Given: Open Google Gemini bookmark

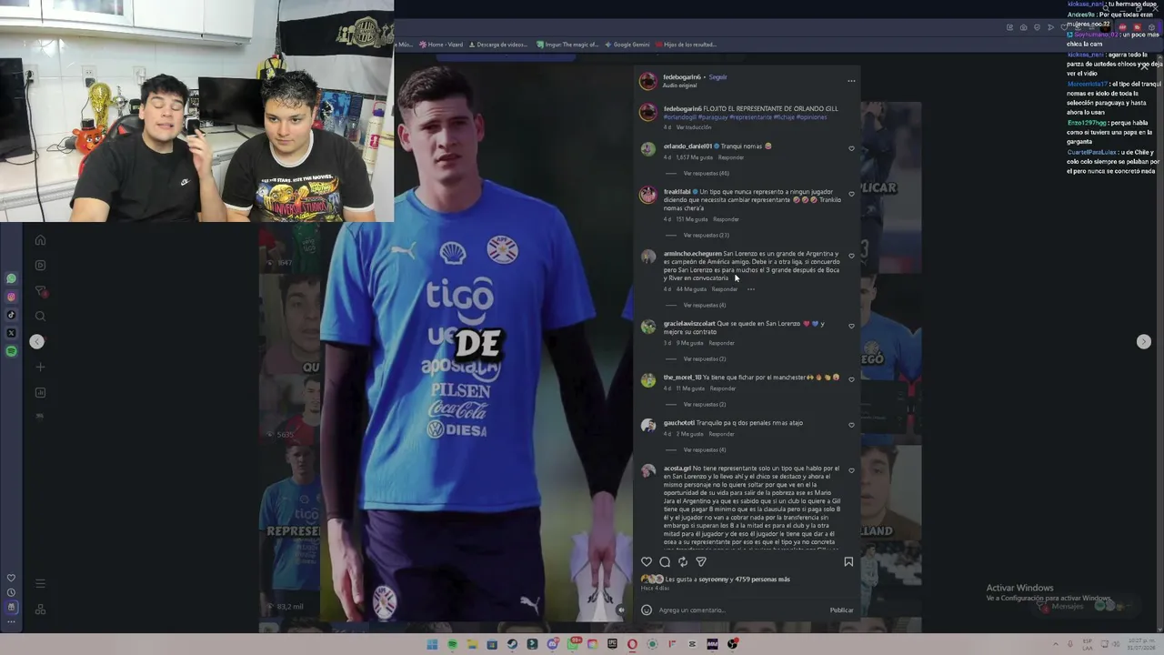Looking at the screenshot, I should [x=627, y=45].
